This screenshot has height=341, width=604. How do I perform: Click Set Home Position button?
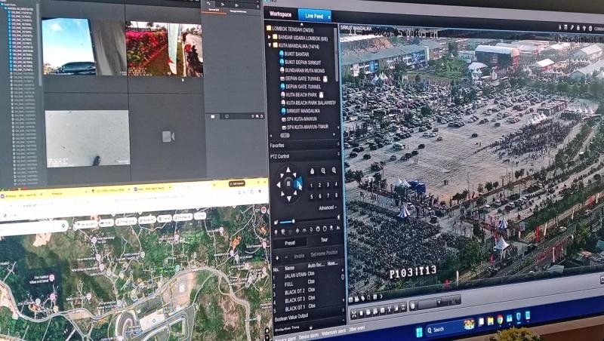tap(324, 253)
